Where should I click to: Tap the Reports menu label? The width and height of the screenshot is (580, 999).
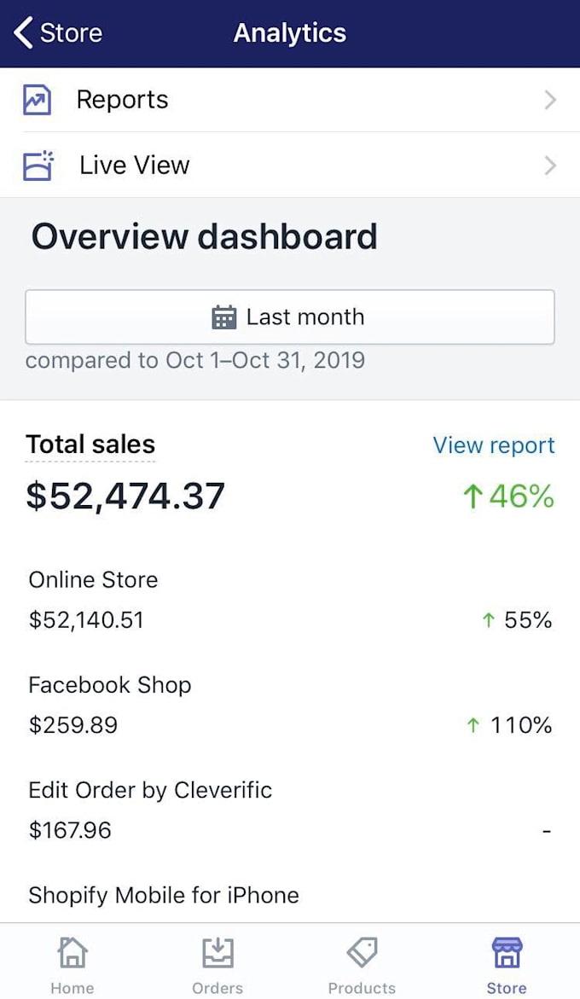coord(122,100)
